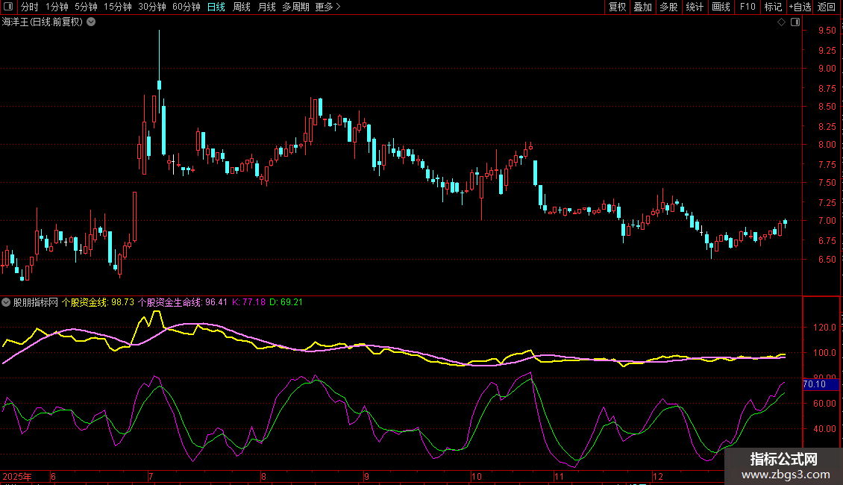Add stock via +自选 button
843x485 pixels.
[x=799, y=7]
